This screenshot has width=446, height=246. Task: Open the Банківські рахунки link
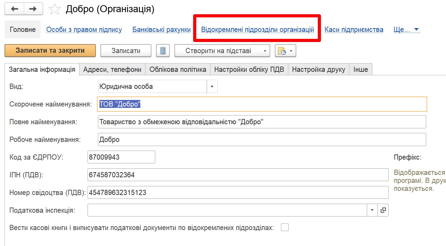162,29
